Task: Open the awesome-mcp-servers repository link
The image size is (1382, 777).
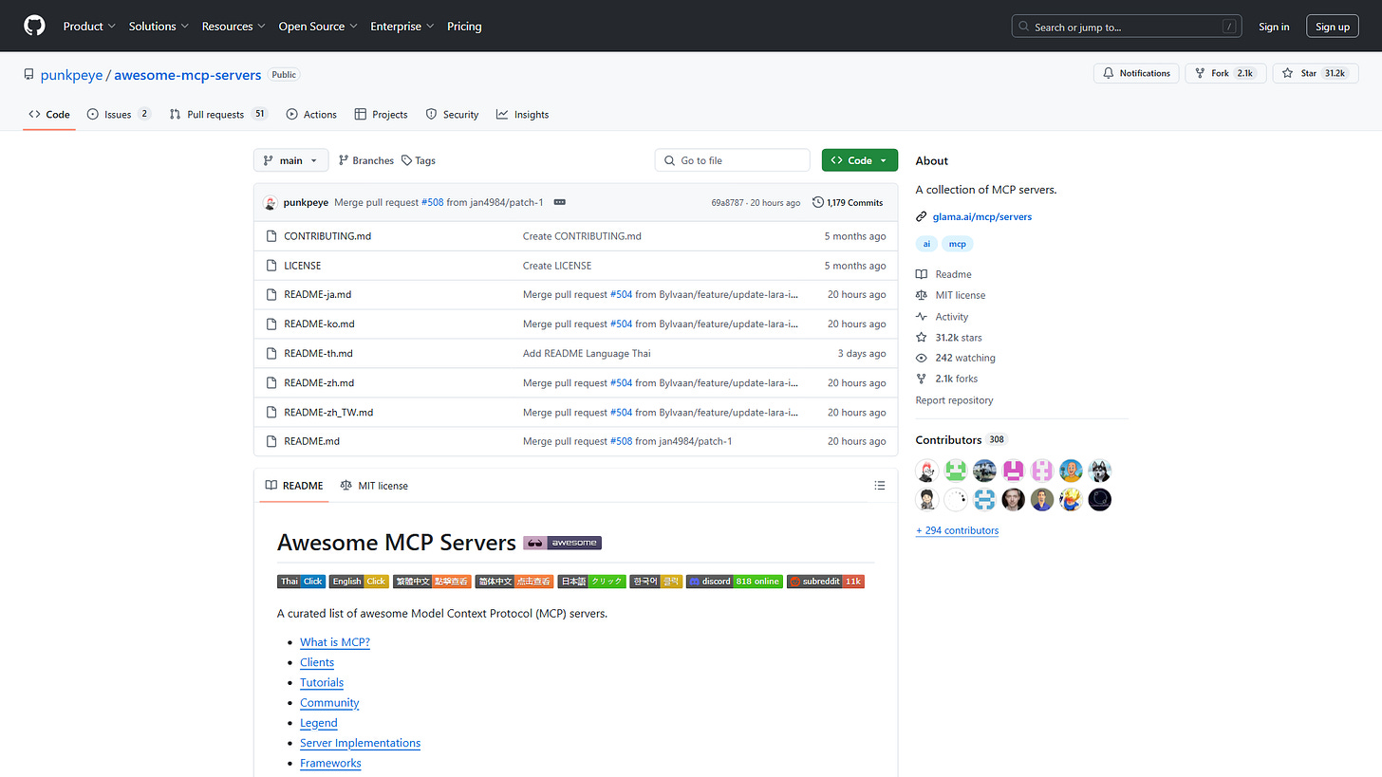Action: [x=187, y=75]
